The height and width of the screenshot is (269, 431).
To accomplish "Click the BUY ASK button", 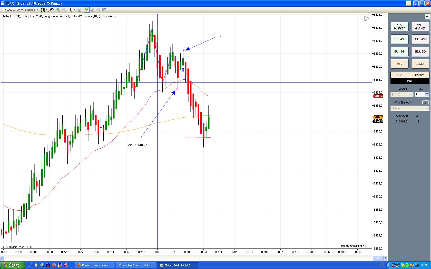I will click(x=399, y=39).
